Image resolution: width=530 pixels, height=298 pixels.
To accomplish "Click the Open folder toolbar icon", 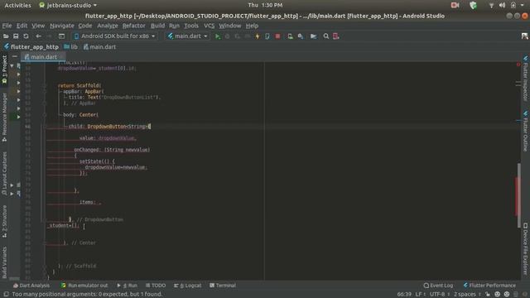I will 6,36.
